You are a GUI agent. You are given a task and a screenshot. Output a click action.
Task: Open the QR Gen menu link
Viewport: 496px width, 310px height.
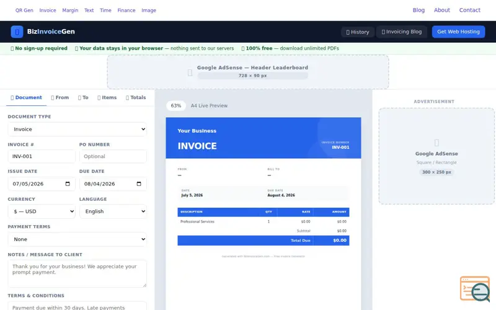[24, 10]
